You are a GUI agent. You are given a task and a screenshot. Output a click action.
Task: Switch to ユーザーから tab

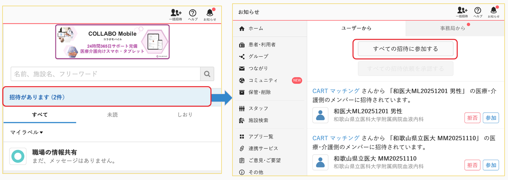pyautogui.click(x=356, y=29)
